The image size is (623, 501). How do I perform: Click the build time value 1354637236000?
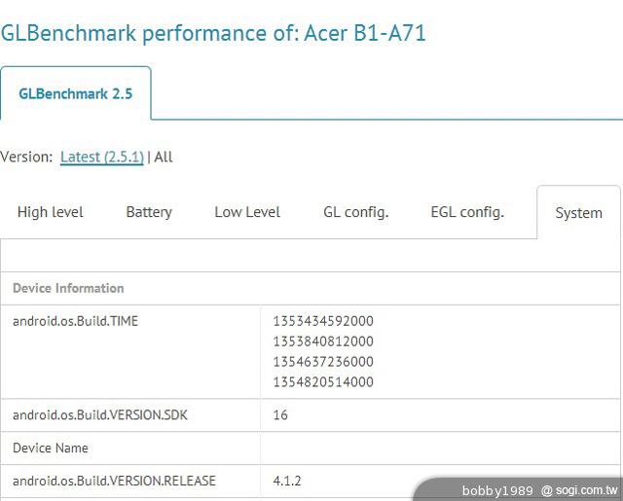click(x=323, y=362)
